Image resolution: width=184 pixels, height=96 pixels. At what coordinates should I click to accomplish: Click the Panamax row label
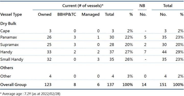[x=9, y=37]
